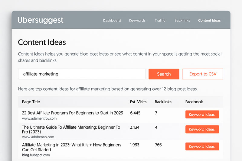
Task: Click the orange Search button
Action: 164,74
